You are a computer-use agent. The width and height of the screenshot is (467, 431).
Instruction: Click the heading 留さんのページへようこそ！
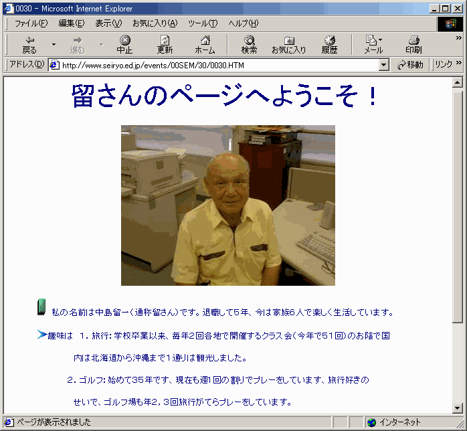225,96
